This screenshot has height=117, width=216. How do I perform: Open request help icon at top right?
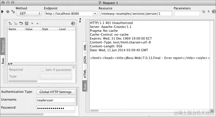tap(214, 12)
